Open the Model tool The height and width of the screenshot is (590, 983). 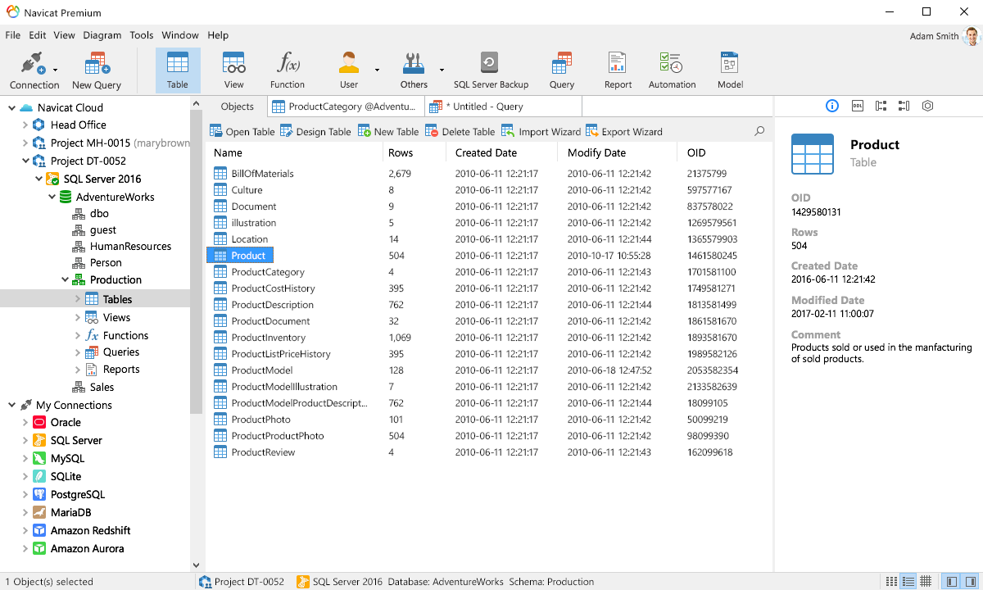[729, 70]
